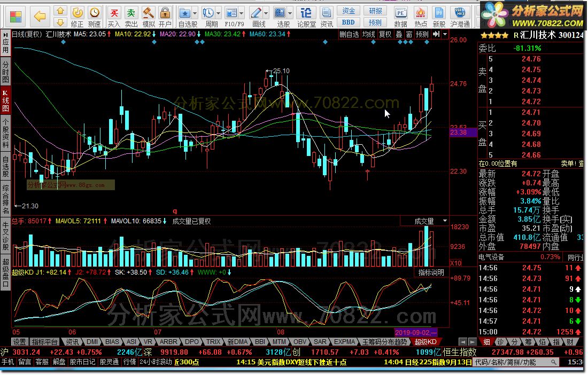Click the 修正 refresh icon
This screenshot has width=588, height=375.
click(x=78, y=13)
